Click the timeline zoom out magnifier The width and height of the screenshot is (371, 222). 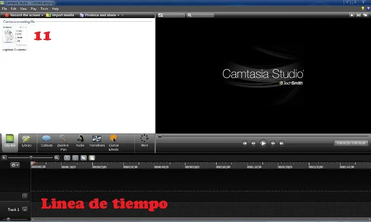tap(4, 158)
